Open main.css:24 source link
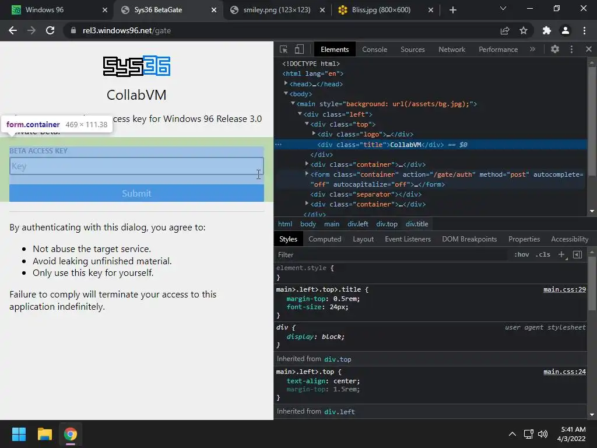Screen dimensions: 597x448 pyautogui.click(x=564, y=372)
